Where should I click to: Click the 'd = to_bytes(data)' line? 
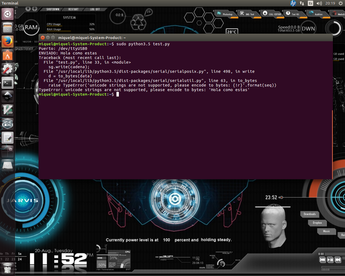pos(70,76)
